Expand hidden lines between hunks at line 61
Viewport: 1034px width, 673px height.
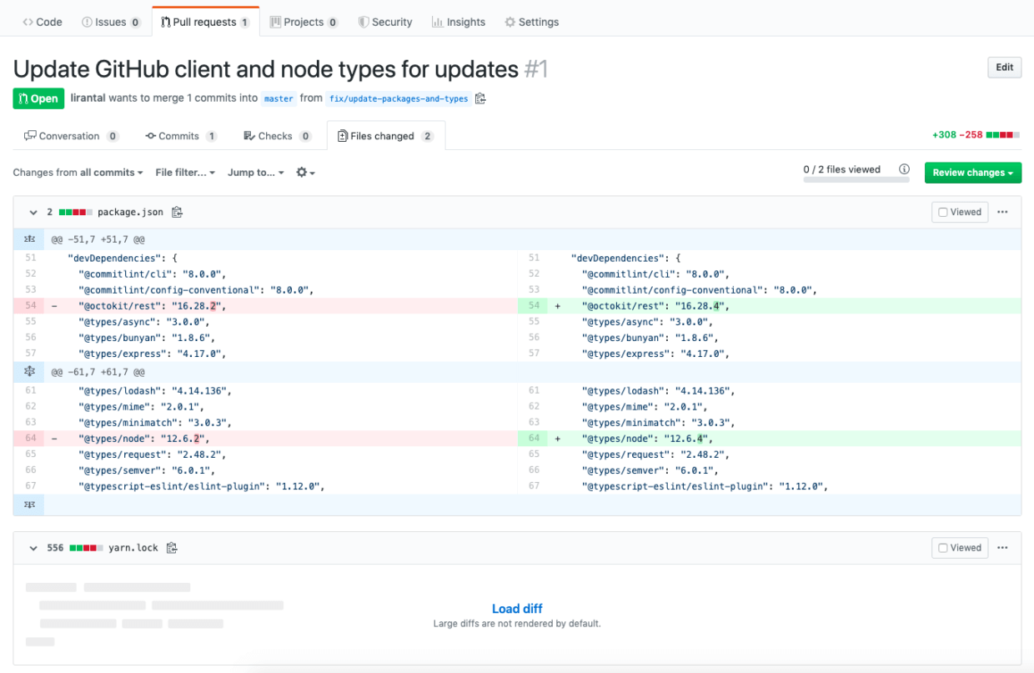tap(30, 371)
